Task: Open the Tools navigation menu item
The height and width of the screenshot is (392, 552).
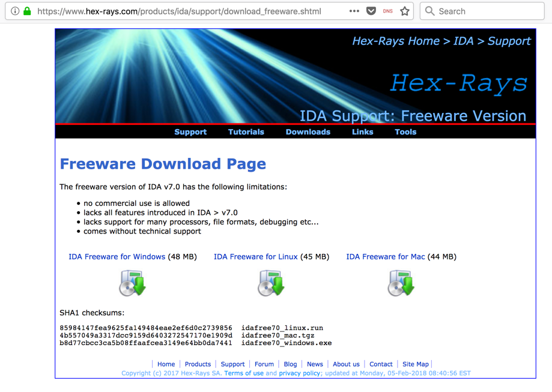Action: (x=405, y=132)
